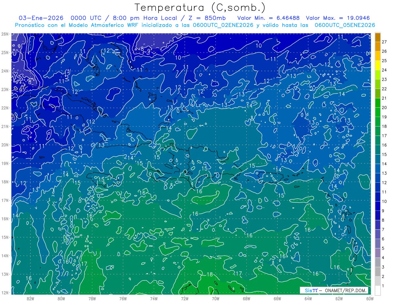
Task: Click the "74W" longitude axis label
Action: 154,298
